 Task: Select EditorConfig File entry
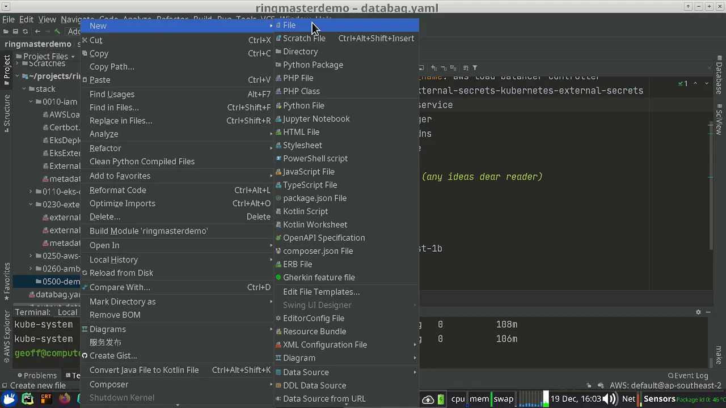coord(347,318)
